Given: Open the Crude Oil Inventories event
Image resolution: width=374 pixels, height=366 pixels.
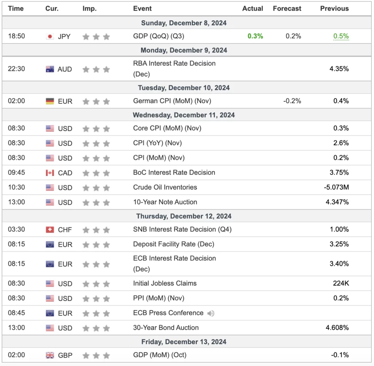Looking at the screenshot, I should click(x=165, y=187).
